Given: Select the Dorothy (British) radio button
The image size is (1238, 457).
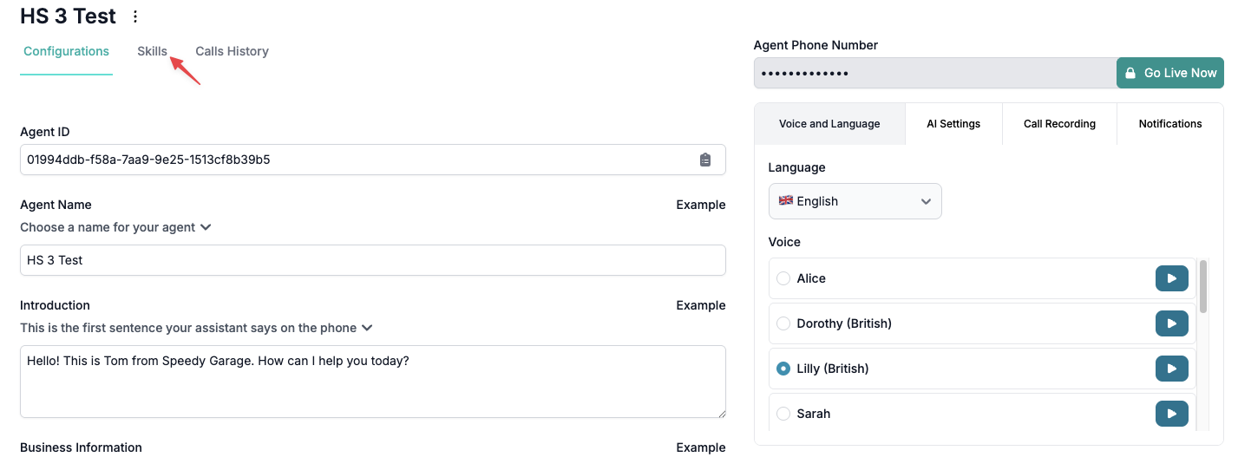Looking at the screenshot, I should (x=783, y=323).
